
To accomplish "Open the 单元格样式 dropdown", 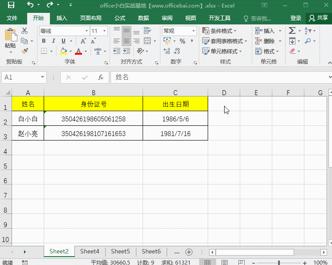I will [x=222, y=51].
